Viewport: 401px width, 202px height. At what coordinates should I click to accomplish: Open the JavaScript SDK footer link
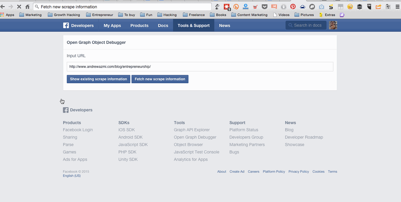(133, 145)
